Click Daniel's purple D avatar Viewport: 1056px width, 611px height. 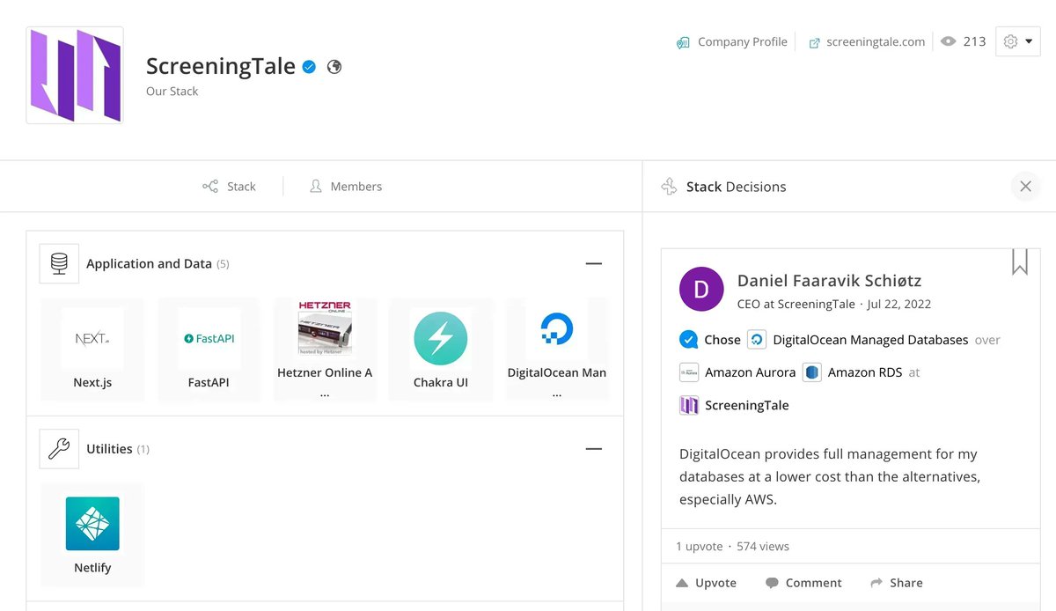coord(701,289)
